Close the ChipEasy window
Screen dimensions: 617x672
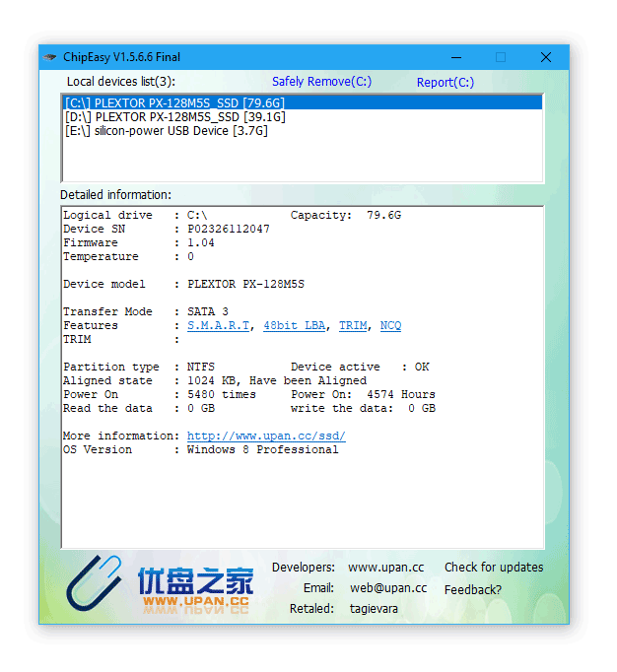pos(545,57)
